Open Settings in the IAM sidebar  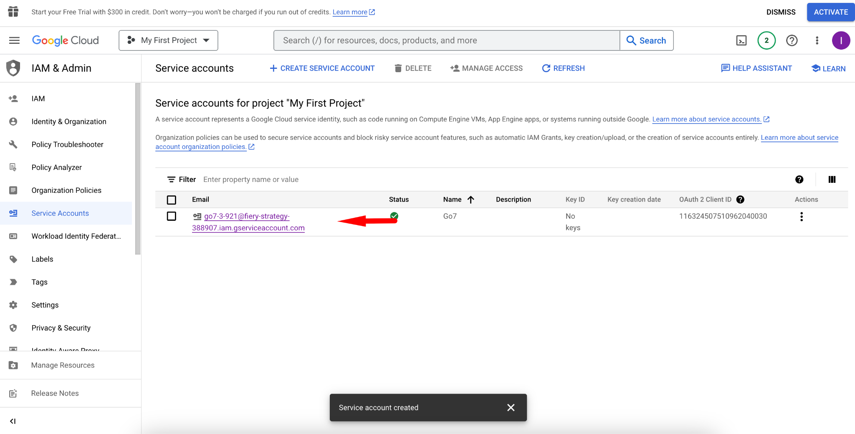[45, 305]
